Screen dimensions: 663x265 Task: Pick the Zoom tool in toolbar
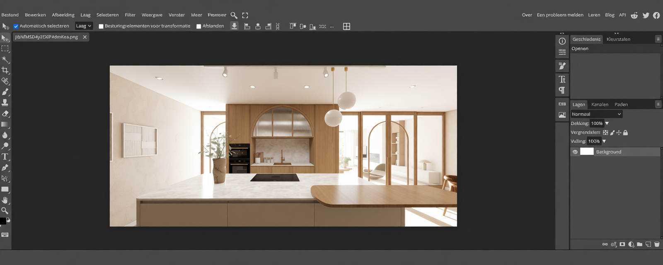tap(5, 211)
